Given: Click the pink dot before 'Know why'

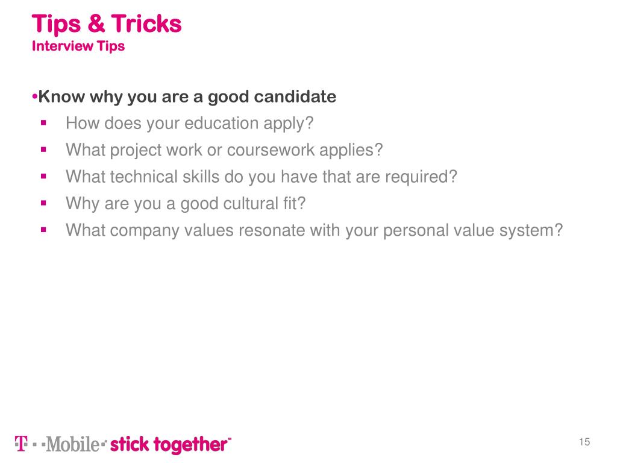Looking at the screenshot, I should point(34,97).
